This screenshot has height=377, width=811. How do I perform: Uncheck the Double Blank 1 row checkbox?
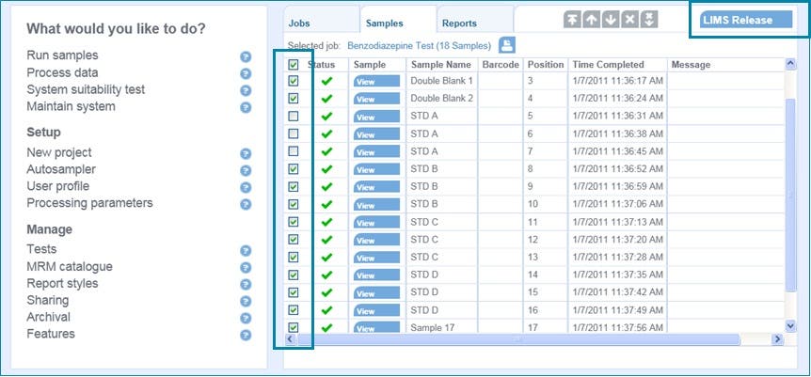coord(294,81)
